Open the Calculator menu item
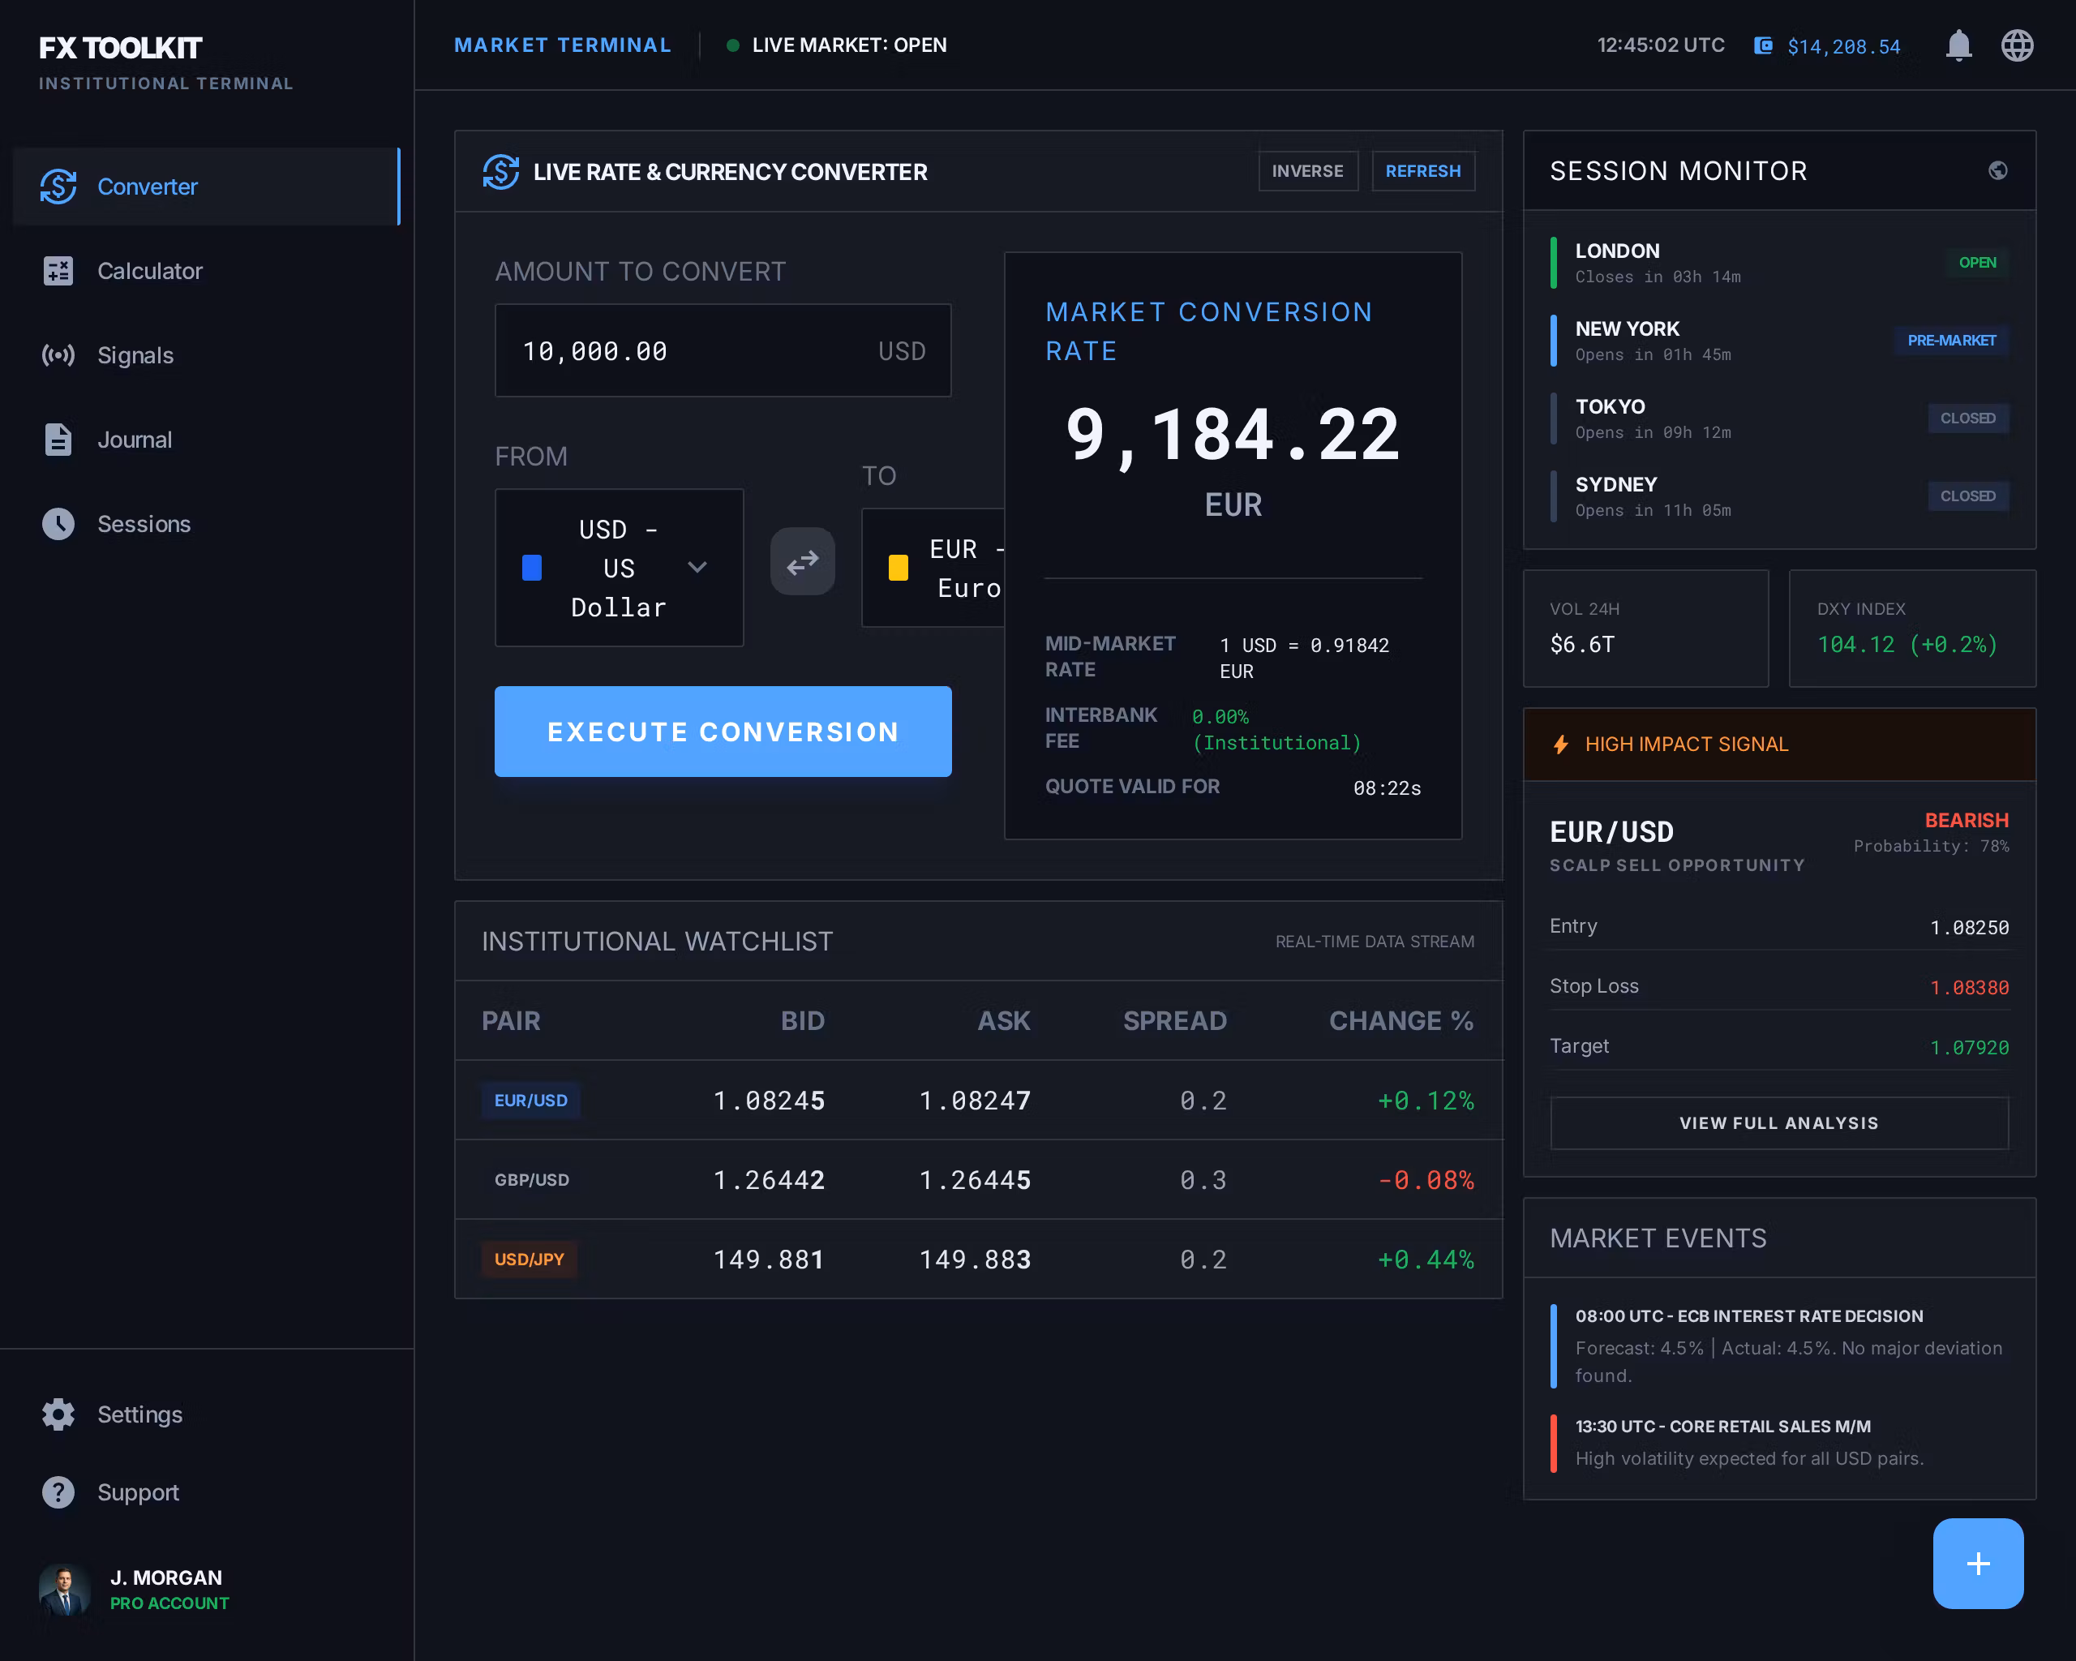The width and height of the screenshot is (2076, 1661). point(207,271)
